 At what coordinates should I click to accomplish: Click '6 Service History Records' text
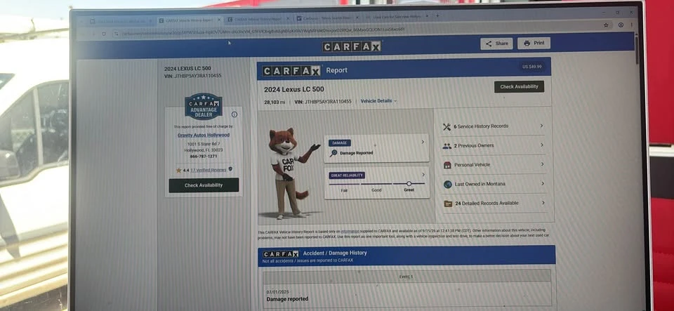[480, 126]
